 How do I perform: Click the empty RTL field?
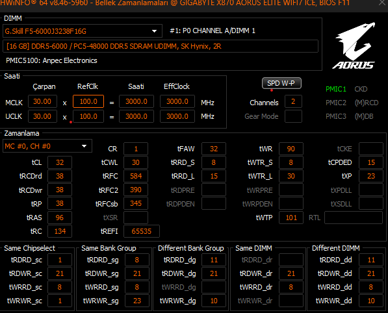pyautogui.click(x=354, y=218)
